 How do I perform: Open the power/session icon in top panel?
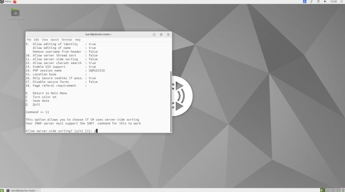pyautogui.click(x=342, y=2)
